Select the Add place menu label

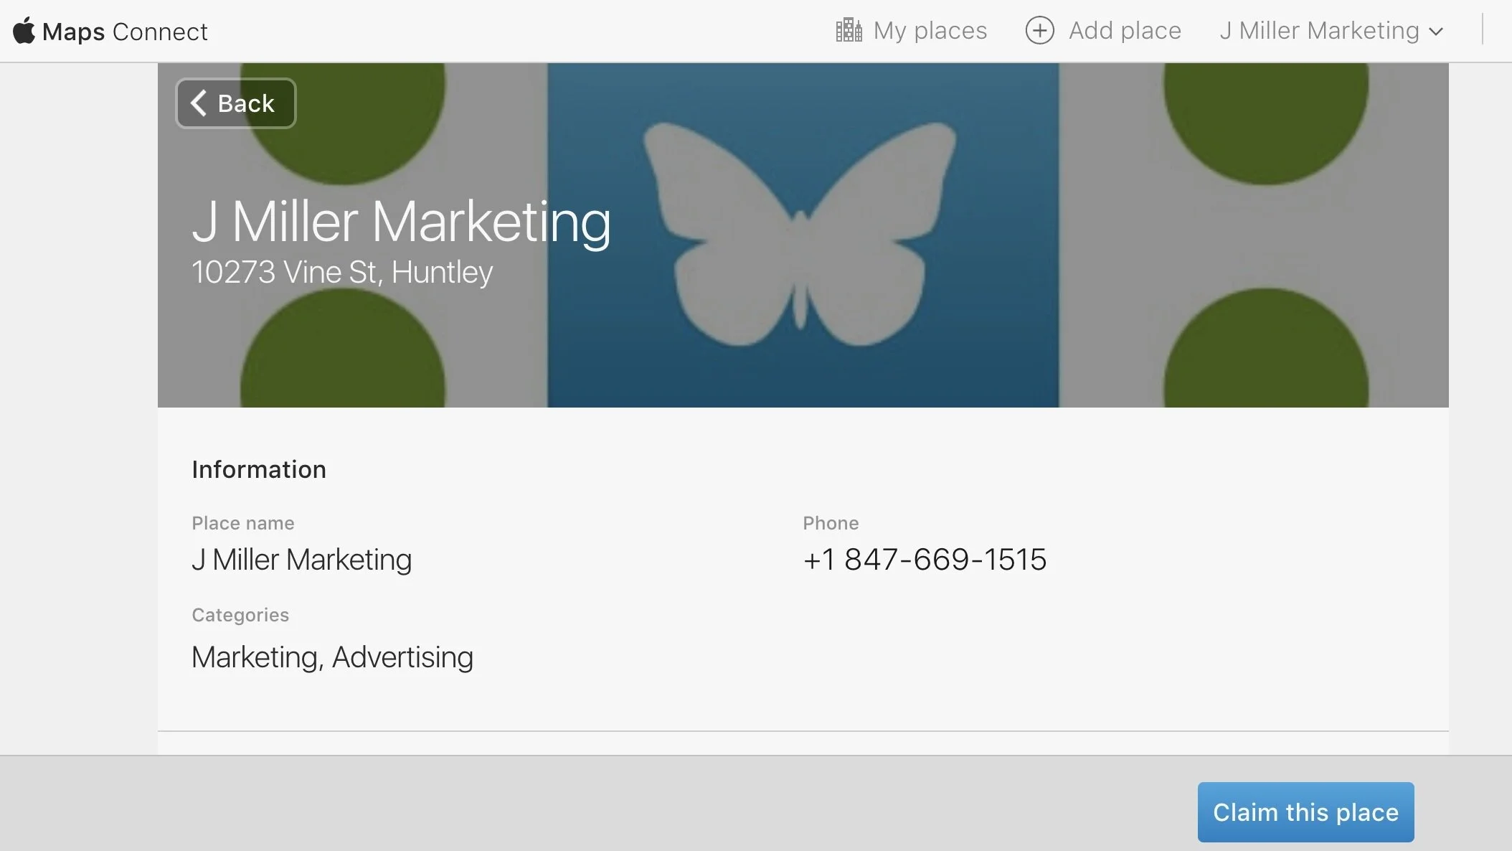click(x=1124, y=31)
